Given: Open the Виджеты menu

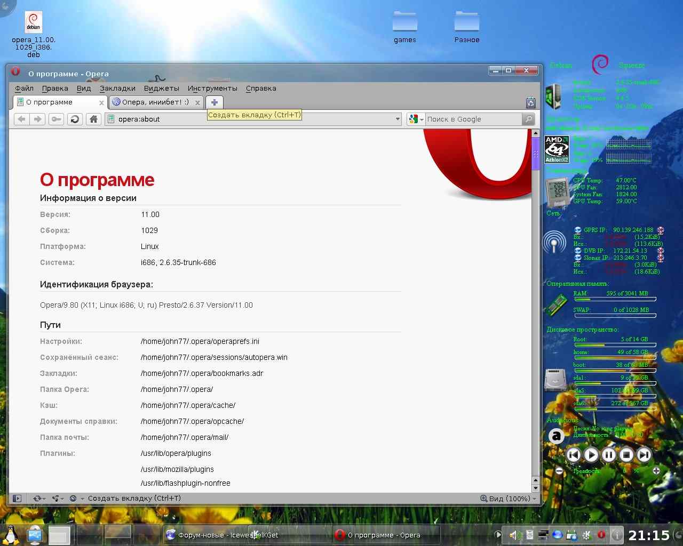Looking at the screenshot, I should [162, 89].
